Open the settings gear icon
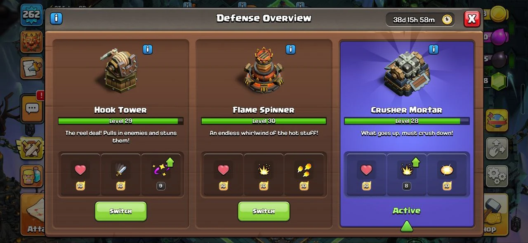The height and width of the screenshot is (243, 528). (497, 176)
